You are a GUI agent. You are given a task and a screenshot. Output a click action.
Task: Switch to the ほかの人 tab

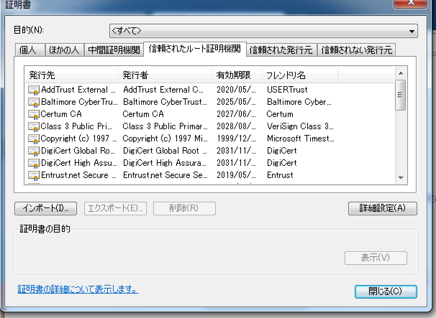pos(64,50)
